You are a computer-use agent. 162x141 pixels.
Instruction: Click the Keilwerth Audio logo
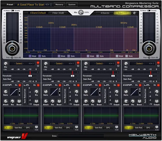(143, 136)
